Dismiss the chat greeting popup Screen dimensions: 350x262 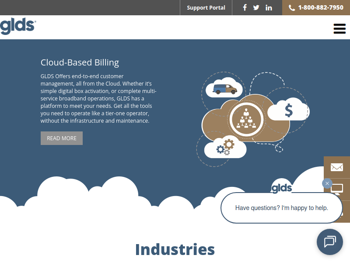pyautogui.click(x=327, y=183)
